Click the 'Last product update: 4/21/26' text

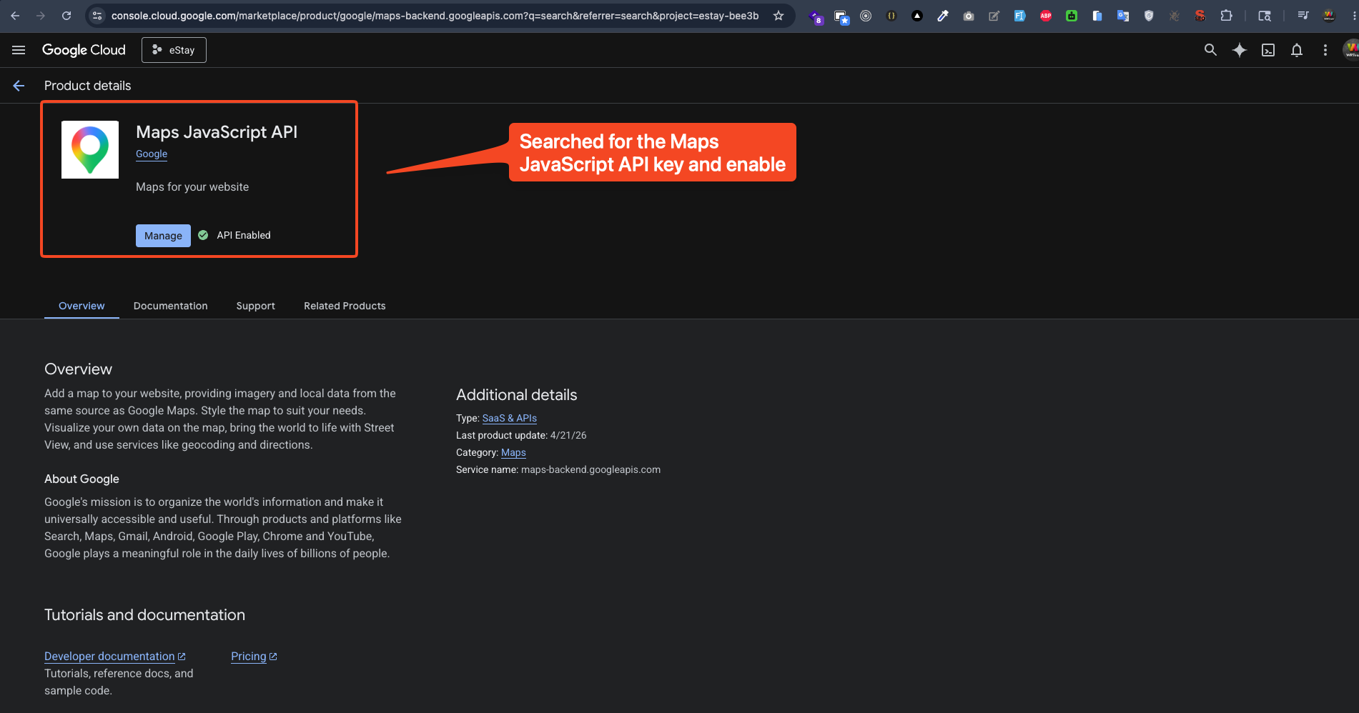pos(521,435)
